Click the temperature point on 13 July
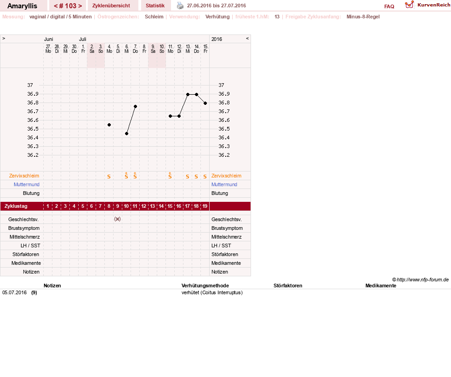Viewport: 451px width, 377px height. 188,94
